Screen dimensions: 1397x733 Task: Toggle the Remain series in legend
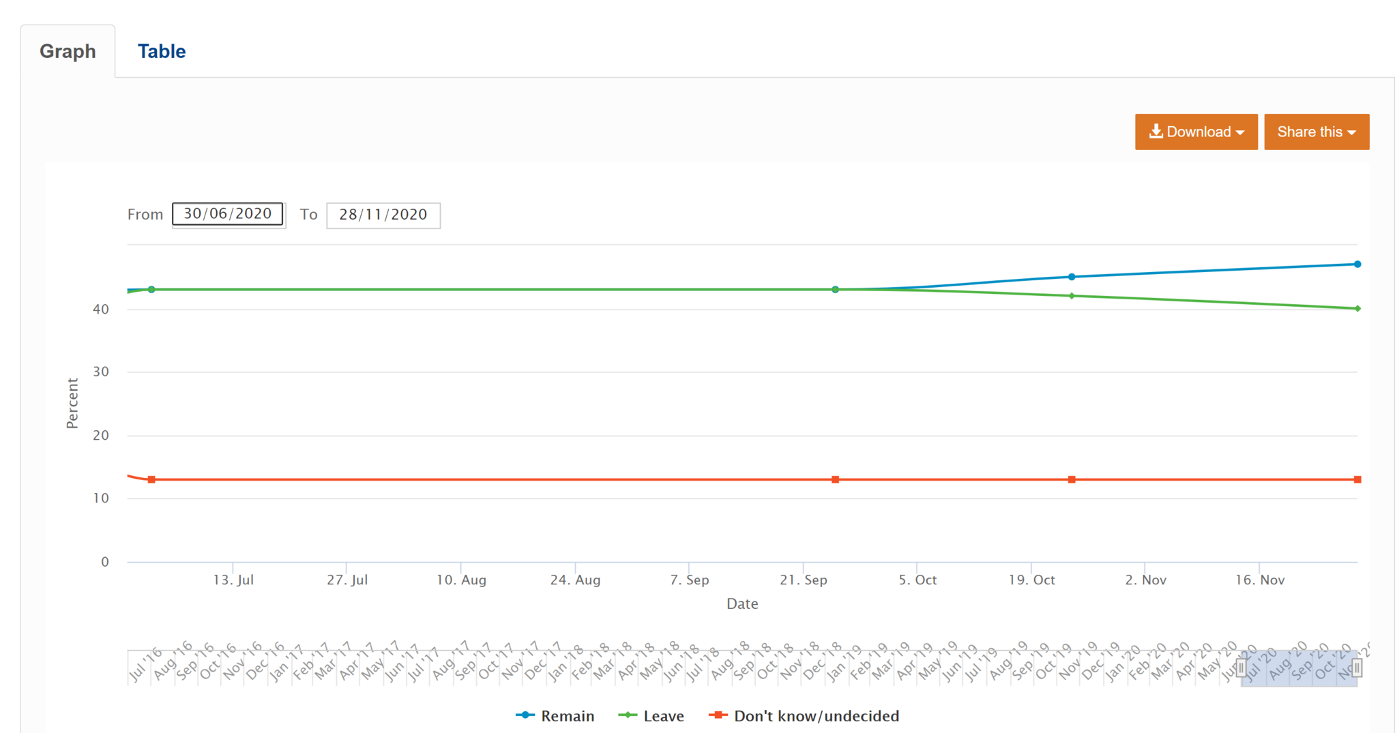[555, 716]
